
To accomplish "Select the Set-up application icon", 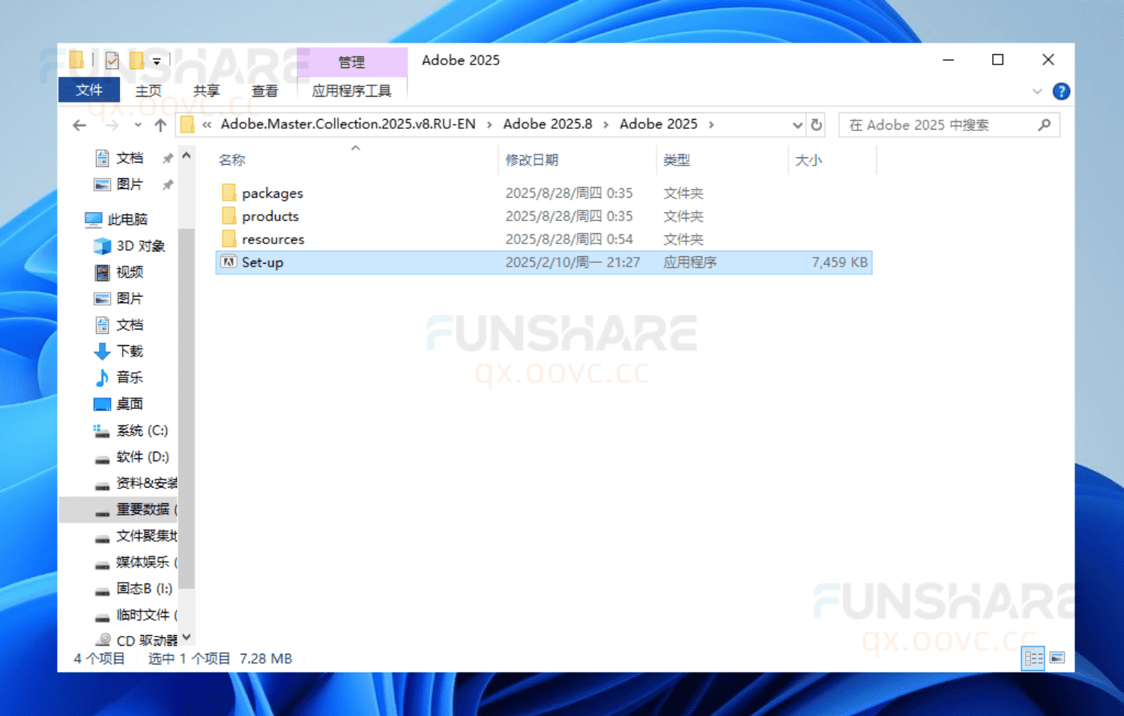I will (x=228, y=262).
